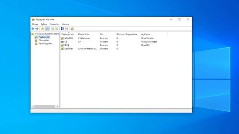Open the Eylem menu

click(44, 24)
